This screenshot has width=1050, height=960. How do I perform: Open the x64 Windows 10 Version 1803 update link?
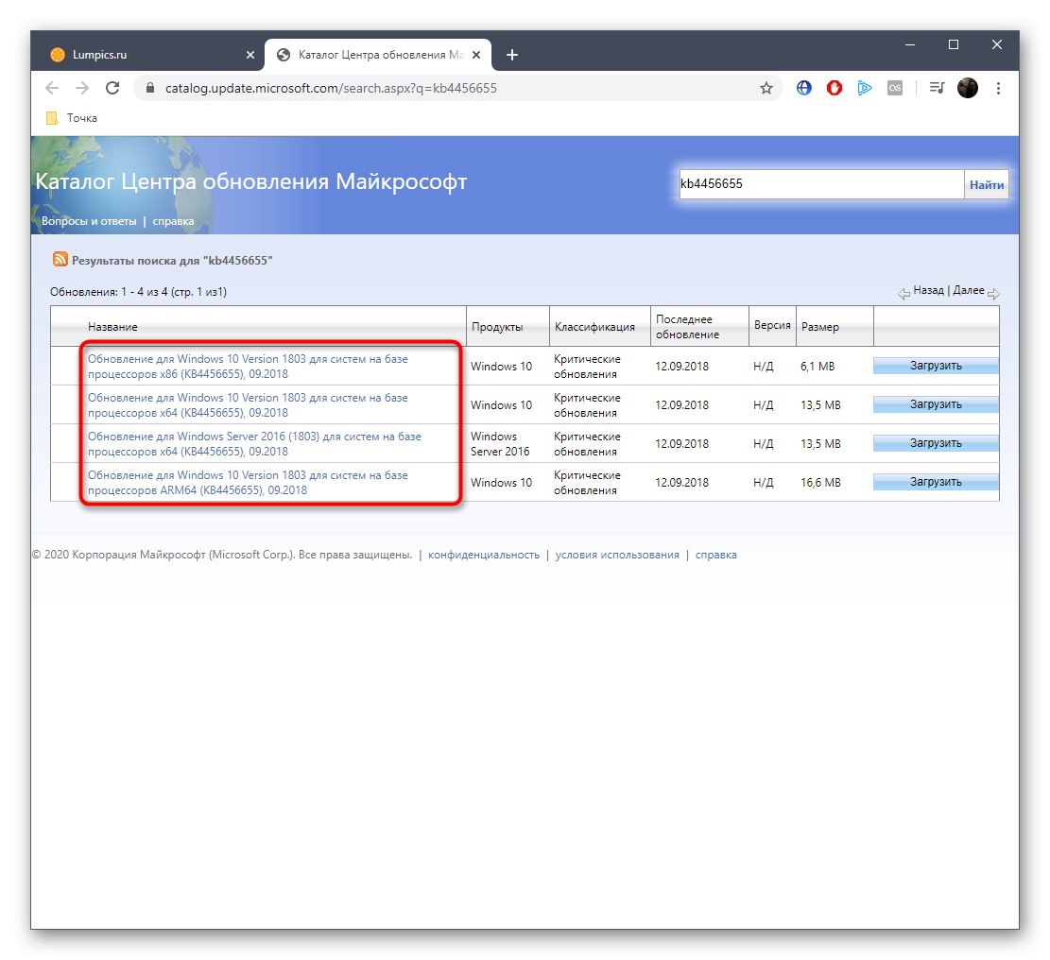[x=248, y=405]
